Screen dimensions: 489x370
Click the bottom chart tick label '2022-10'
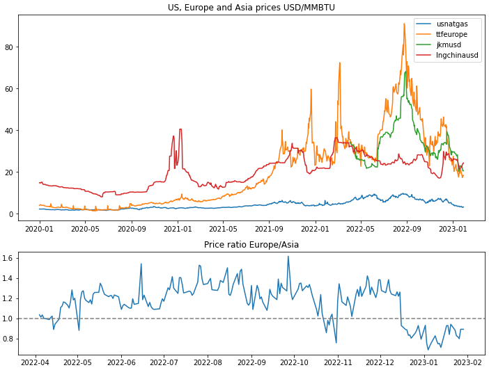pos(295,363)
